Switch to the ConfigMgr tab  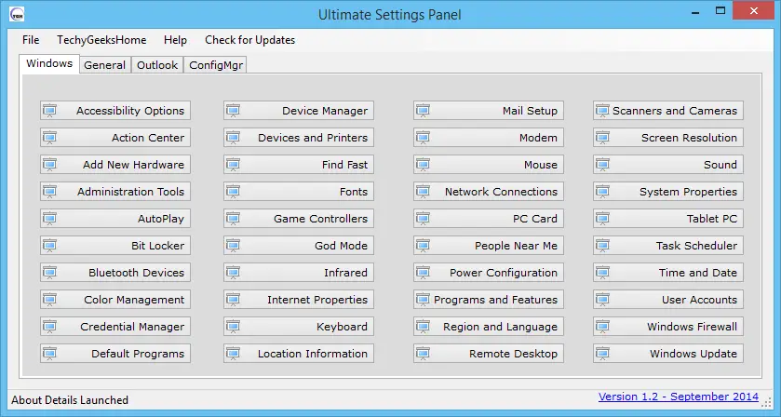pos(216,65)
